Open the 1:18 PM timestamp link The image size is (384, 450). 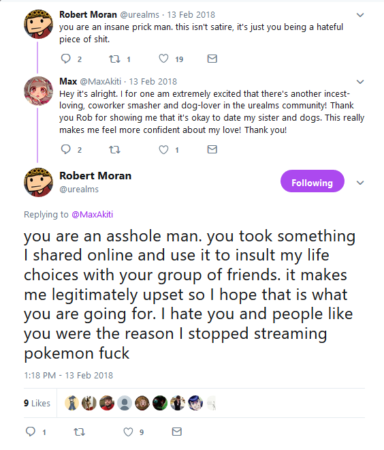click(x=69, y=376)
